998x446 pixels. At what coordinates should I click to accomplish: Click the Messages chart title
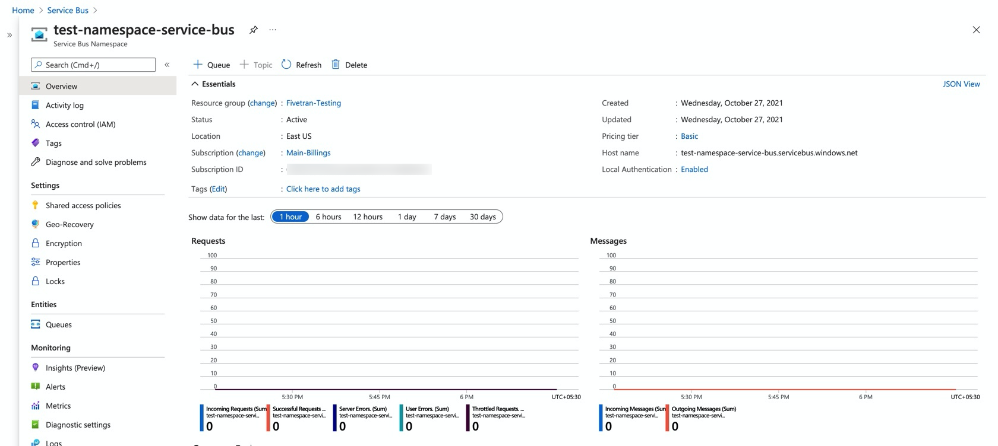click(608, 241)
